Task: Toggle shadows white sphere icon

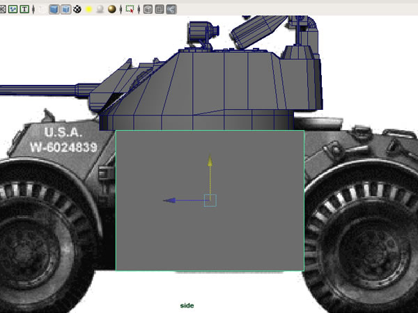Action: tap(100, 10)
